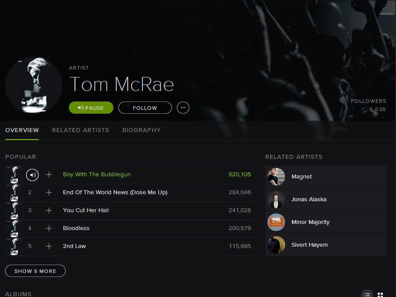Click the plus icon beside You Cut Her Hair
Image resolution: width=396 pixels, height=297 pixels.
click(49, 210)
